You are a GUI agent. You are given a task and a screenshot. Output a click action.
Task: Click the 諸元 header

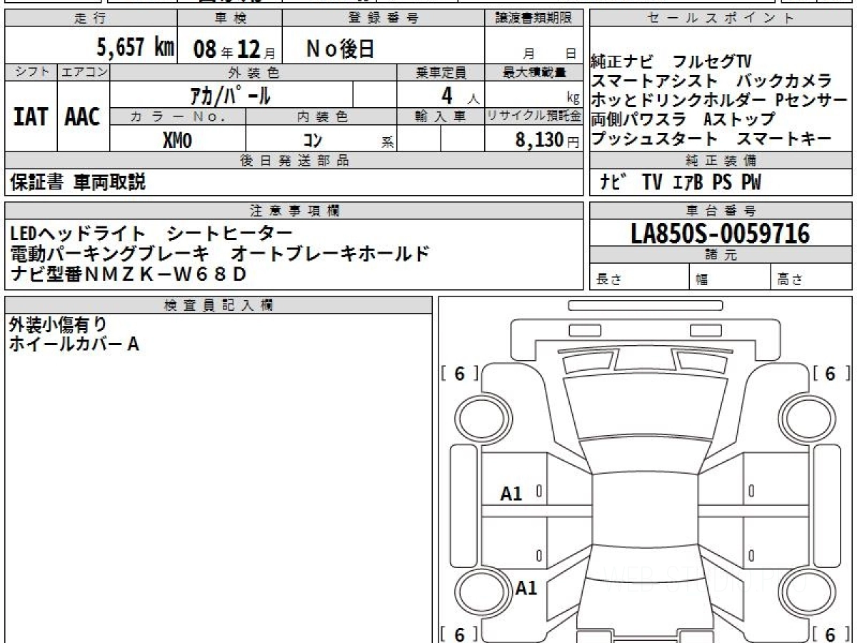point(721,255)
